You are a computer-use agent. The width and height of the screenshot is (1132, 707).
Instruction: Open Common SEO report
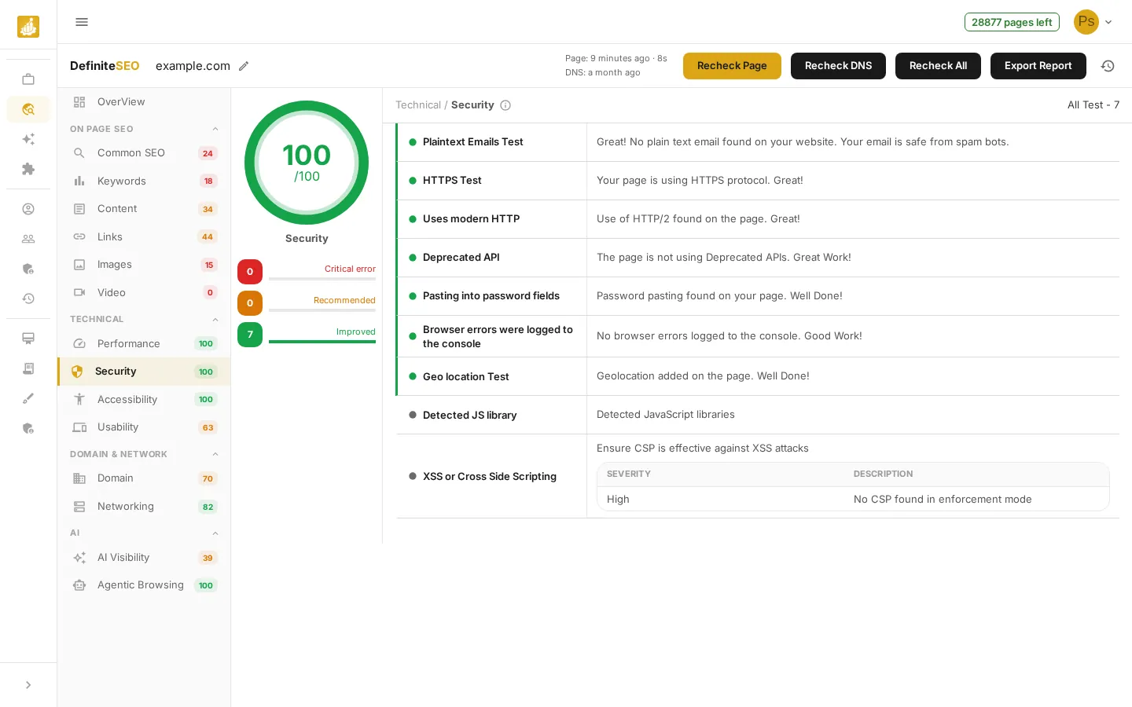tap(144, 153)
